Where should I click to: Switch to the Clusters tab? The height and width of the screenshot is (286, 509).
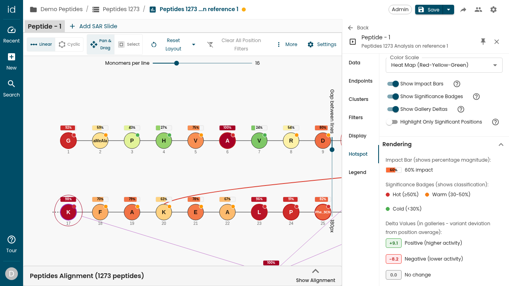[x=358, y=99]
